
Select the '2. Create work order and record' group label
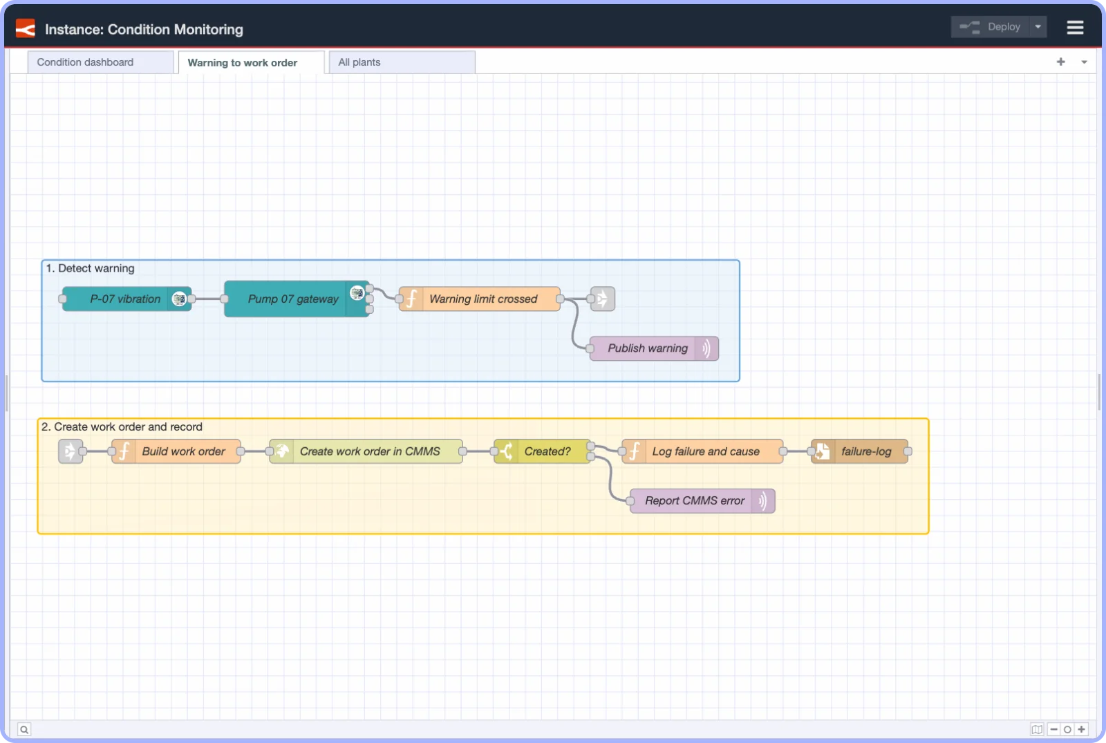click(122, 427)
